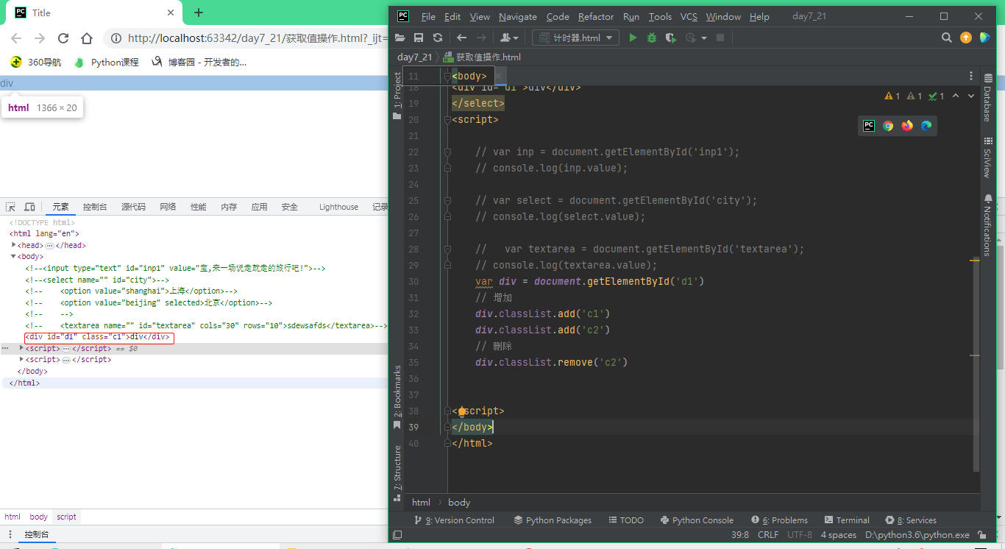Open the 360导航 bookmark
The width and height of the screenshot is (1005, 549).
(36, 63)
